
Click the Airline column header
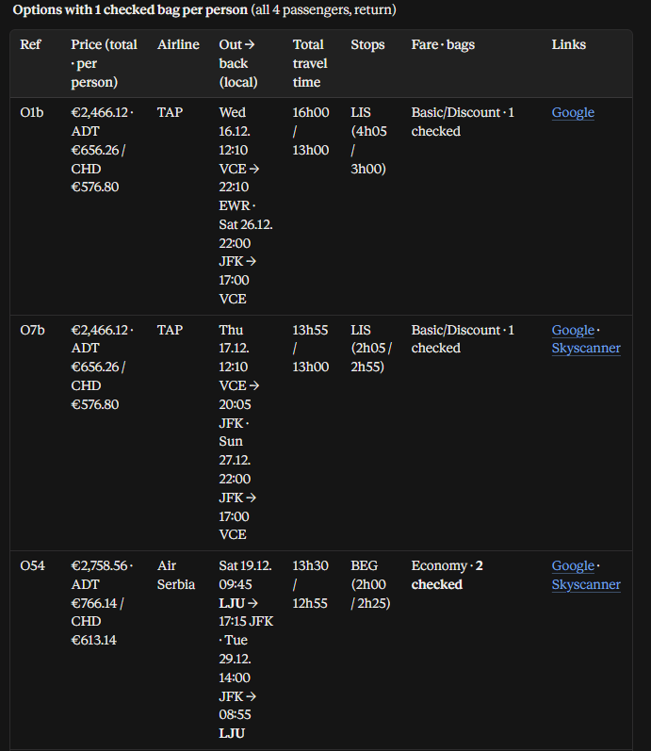178,44
